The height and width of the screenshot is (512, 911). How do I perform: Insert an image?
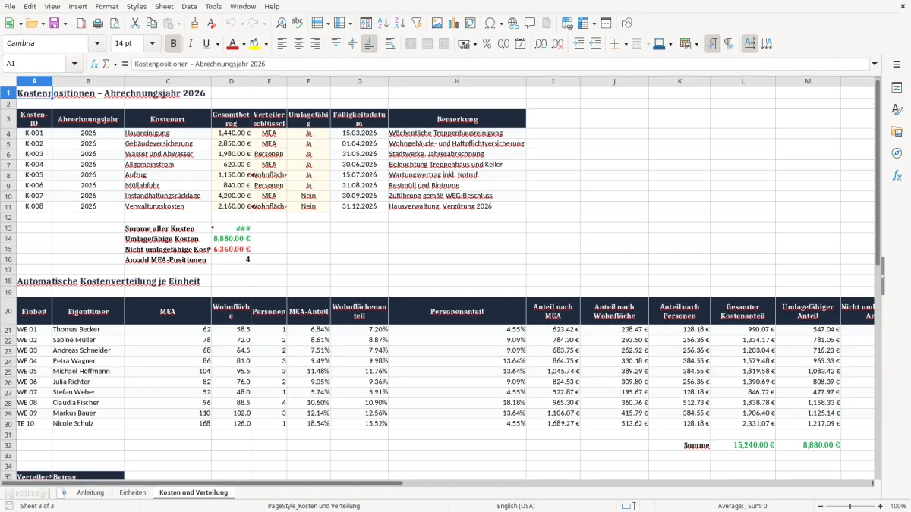point(437,24)
